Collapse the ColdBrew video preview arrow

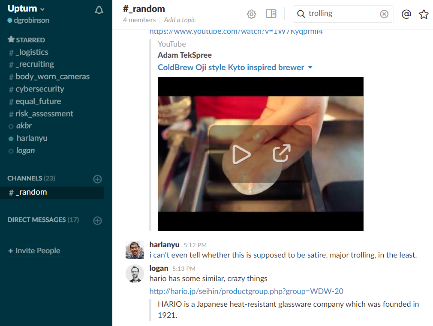pyautogui.click(x=310, y=67)
